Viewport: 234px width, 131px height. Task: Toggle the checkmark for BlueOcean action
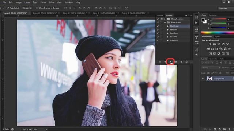pyautogui.click(x=158, y=26)
